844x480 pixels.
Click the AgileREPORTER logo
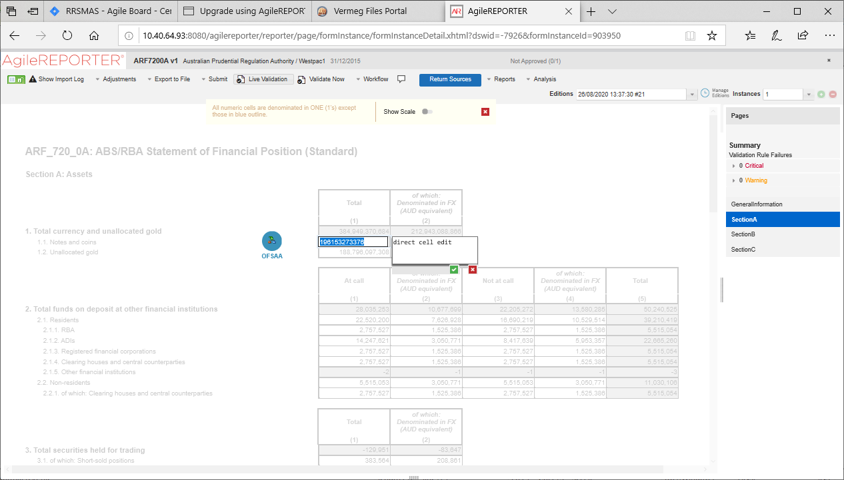pyautogui.click(x=63, y=61)
